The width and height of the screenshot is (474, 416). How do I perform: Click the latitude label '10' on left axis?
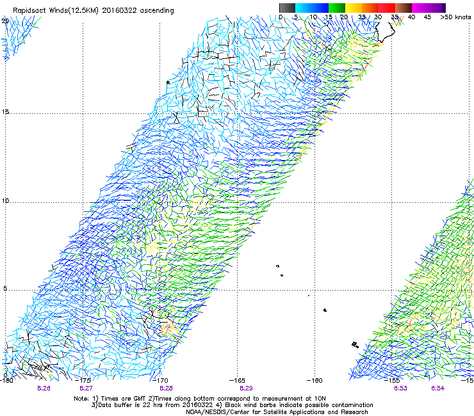click(5, 200)
